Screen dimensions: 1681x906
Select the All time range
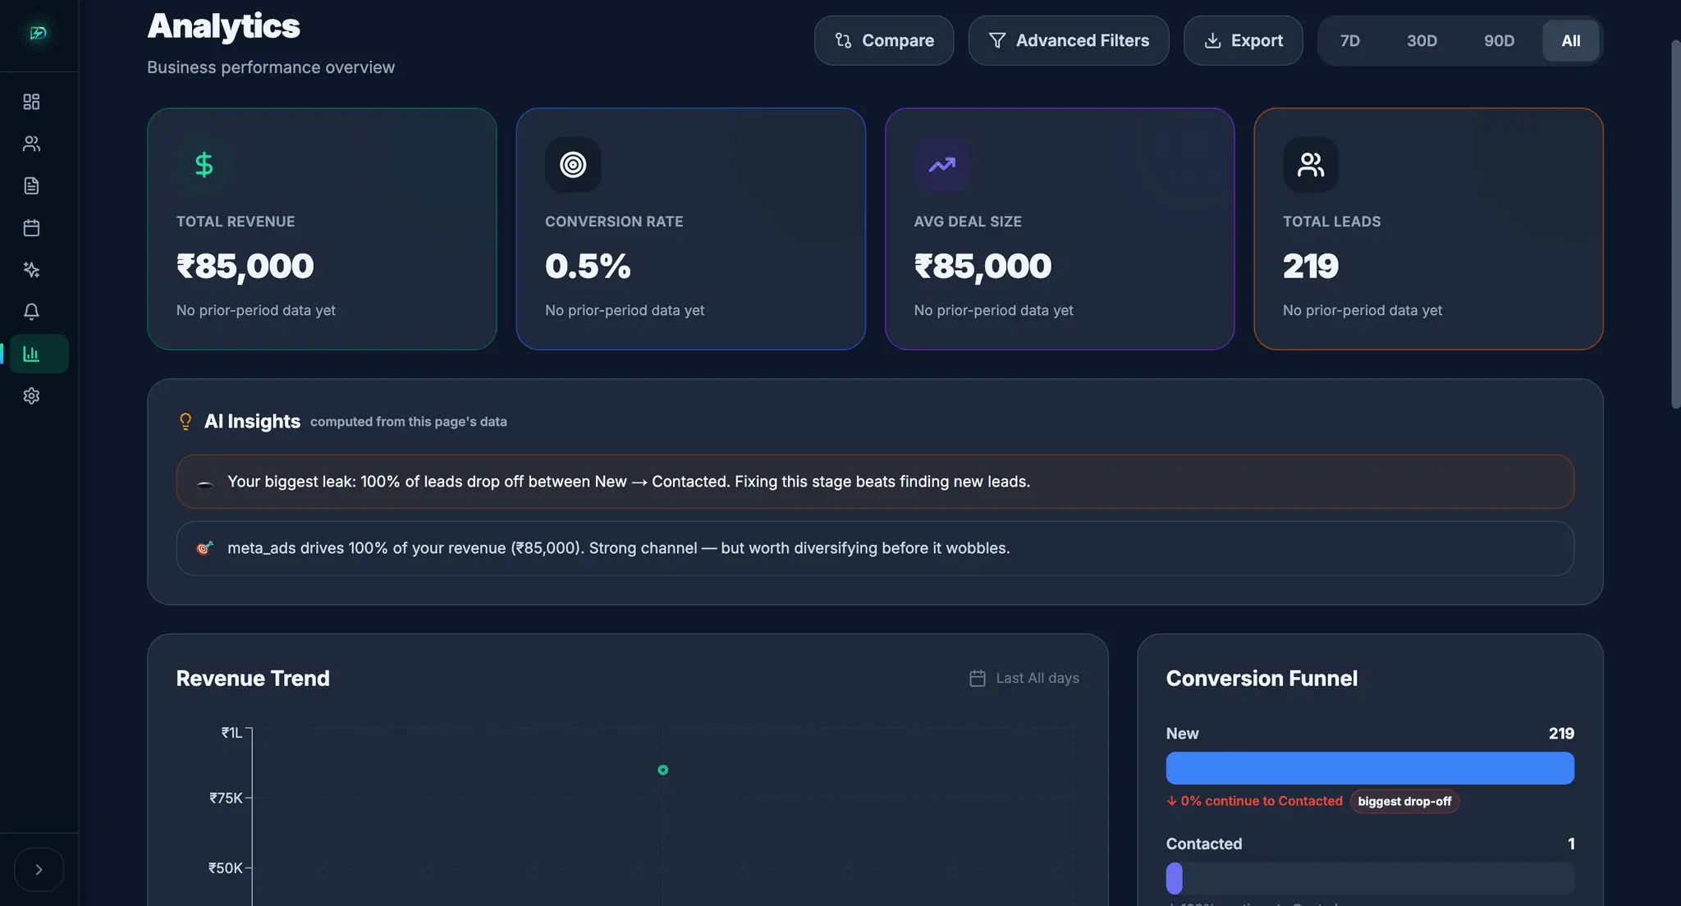pyautogui.click(x=1570, y=40)
